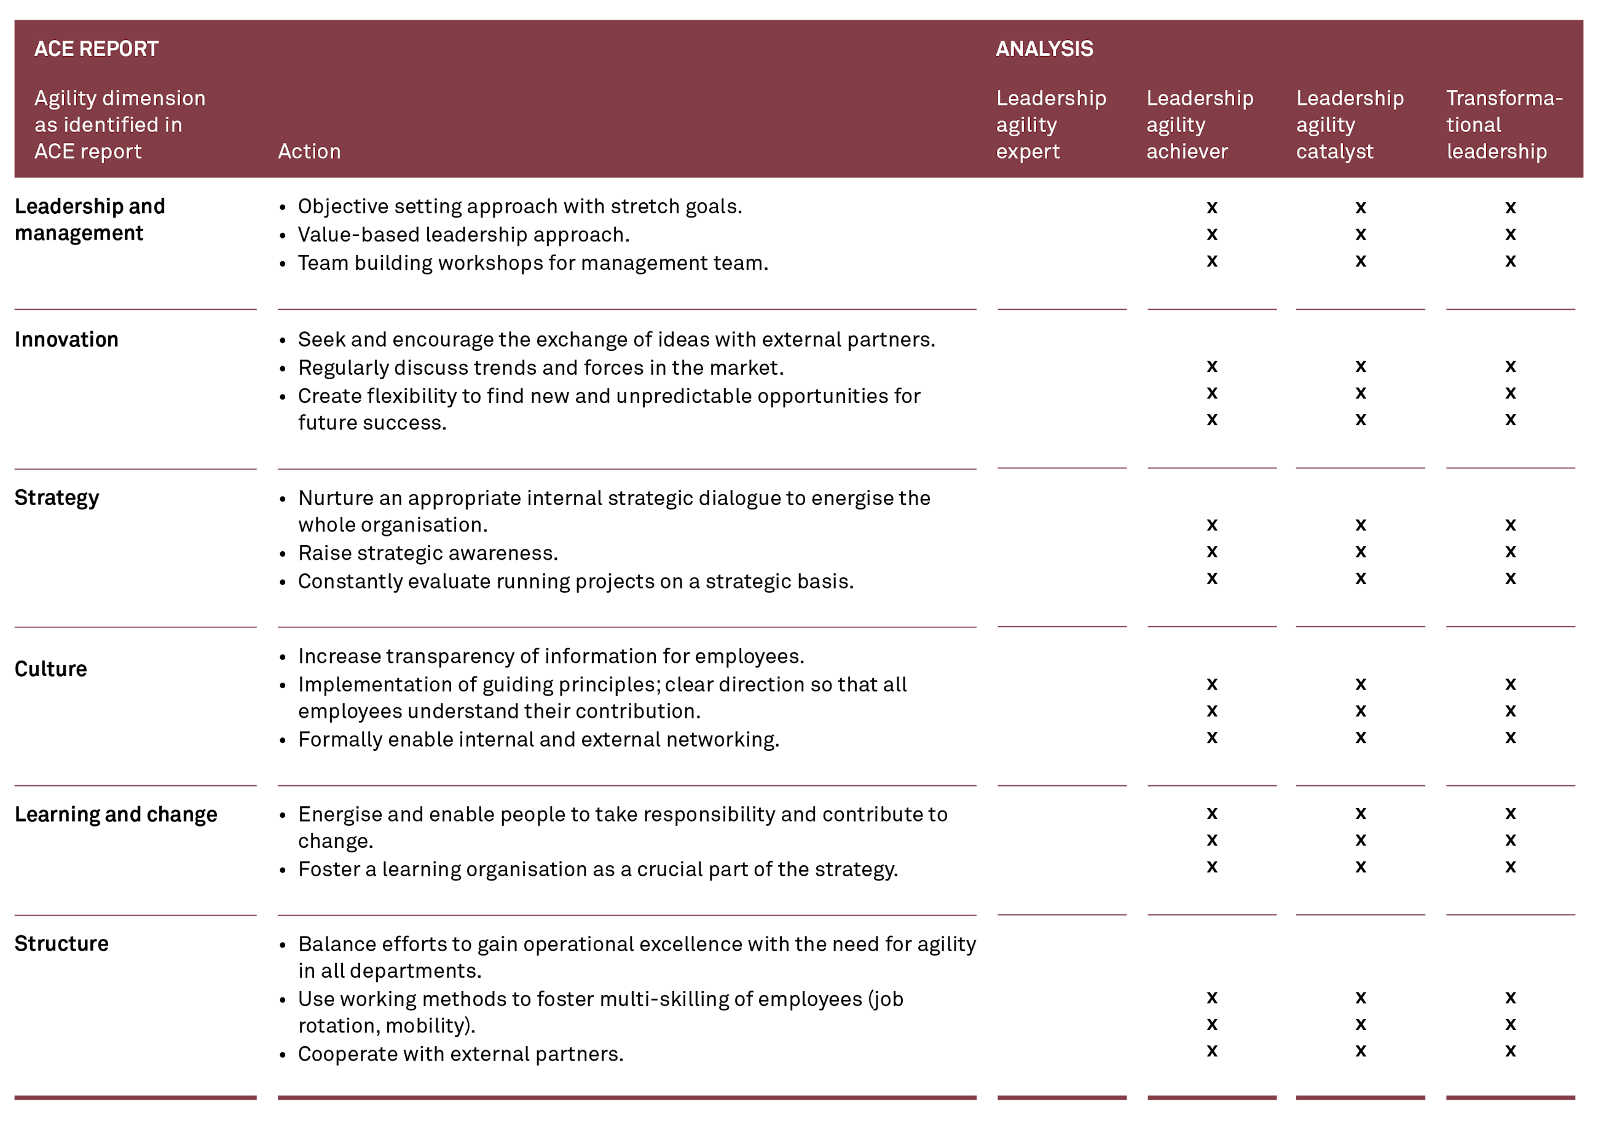Click the Strategy dimension label

[57, 498]
